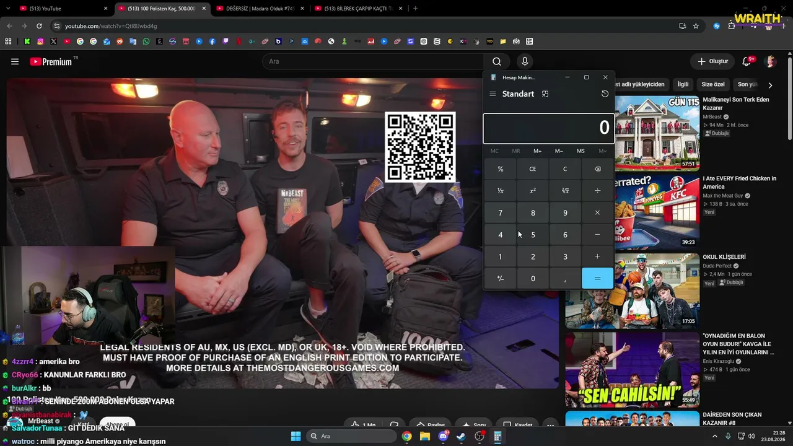Click the calculator plus key

(597, 256)
